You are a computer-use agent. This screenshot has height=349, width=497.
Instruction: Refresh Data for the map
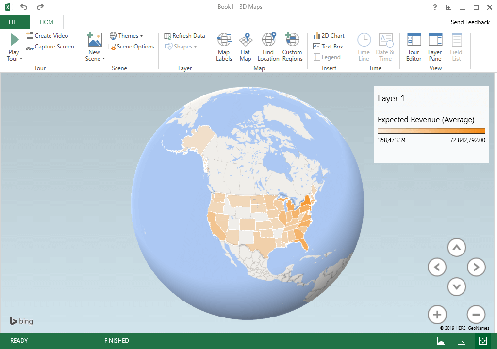click(x=184, y=35)
